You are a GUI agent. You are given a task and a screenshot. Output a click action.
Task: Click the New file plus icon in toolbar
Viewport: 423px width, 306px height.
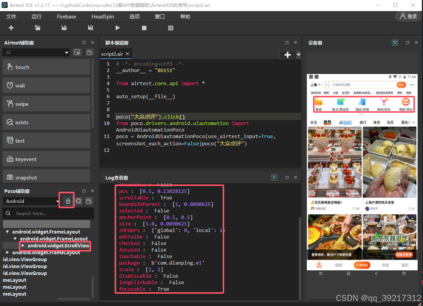(x=11, y=28)
